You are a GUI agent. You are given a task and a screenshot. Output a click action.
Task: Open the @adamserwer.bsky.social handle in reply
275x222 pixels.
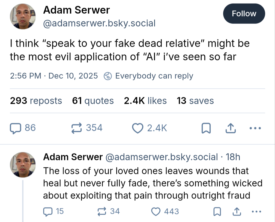pyautogui.click(x=162, y=157)
